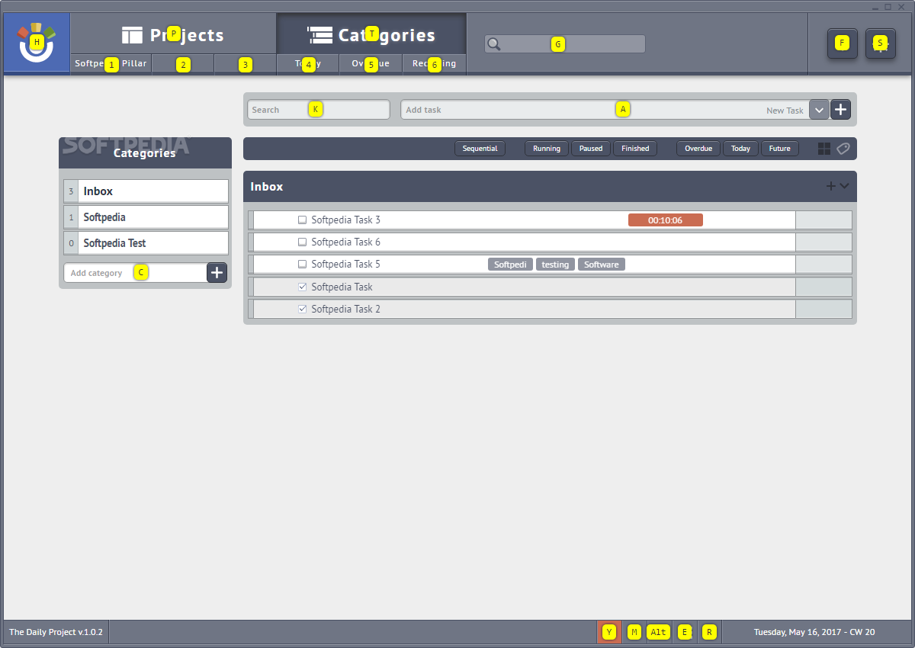Toggle the Future filter button
This screenshot has width=915, height=648.
pyautogui.click(x=780, y=149)
